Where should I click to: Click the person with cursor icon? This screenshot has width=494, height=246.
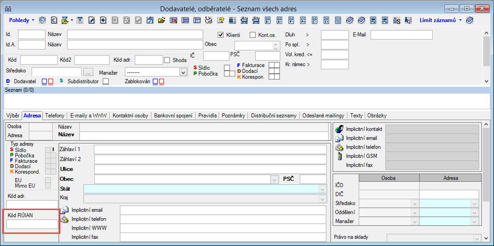408,20
